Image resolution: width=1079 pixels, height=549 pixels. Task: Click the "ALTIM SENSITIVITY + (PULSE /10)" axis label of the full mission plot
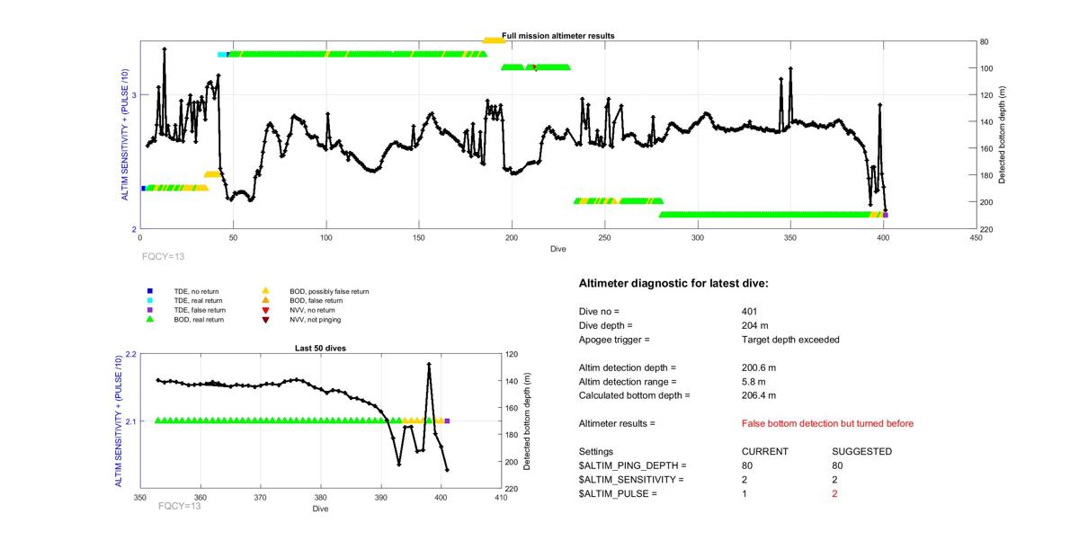(125, 135)
